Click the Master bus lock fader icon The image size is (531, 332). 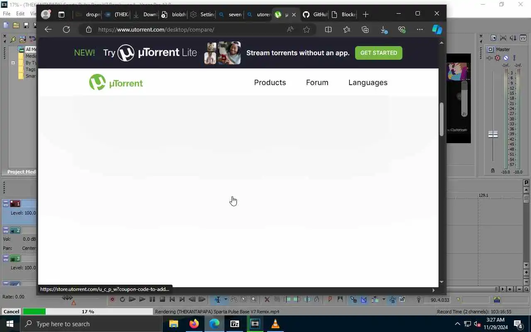pos(493,171)
